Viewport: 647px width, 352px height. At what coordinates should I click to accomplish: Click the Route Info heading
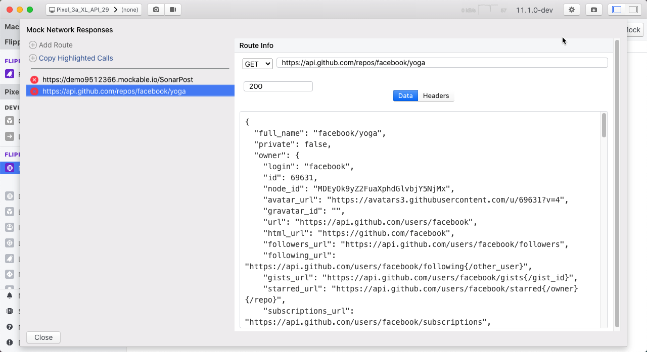(256, 45)
